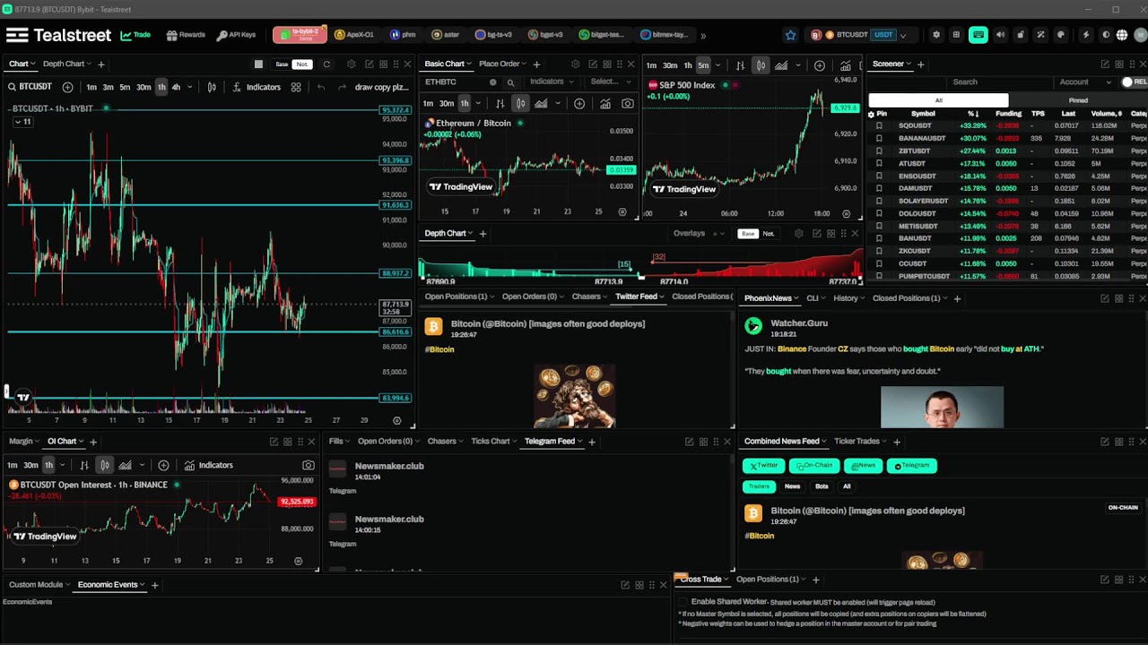Expand the Combined News Feed tab dropdown
This screenshot has width=1148, height=645.
tap(825, 442)
